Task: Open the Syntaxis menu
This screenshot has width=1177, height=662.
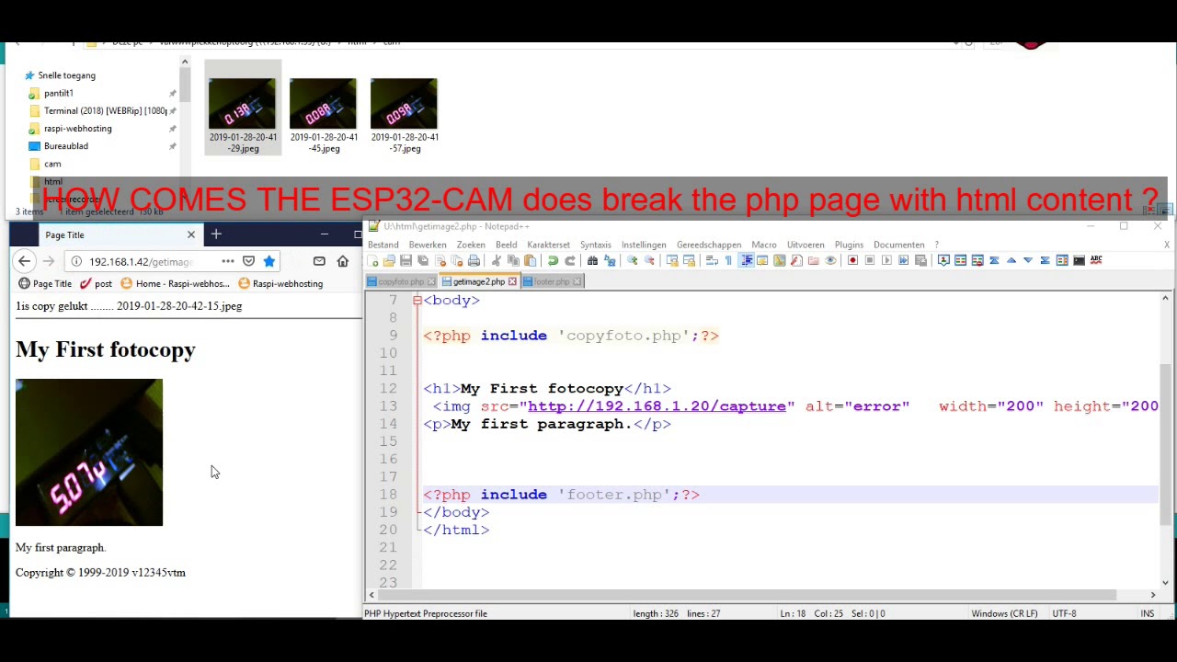Action: pyautogui.click(x=596, y=245)
